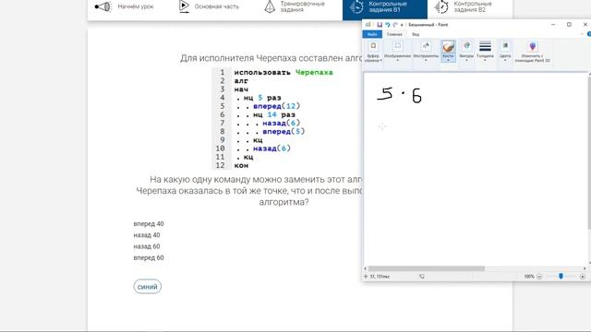591x332 pixels.
Task: Select the answer 'назад 40'
Action: click(147, 235)
